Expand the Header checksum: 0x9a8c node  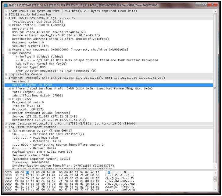click(10, 113)
